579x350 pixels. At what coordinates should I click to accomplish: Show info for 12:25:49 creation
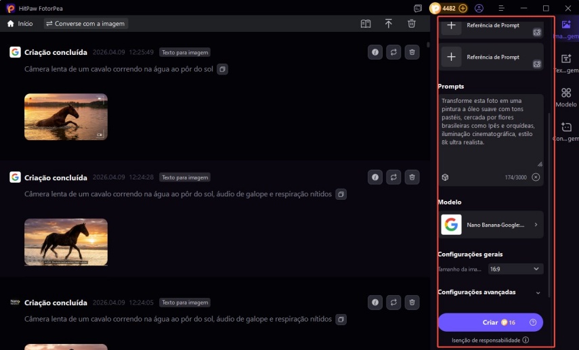(x=374, y=52)
